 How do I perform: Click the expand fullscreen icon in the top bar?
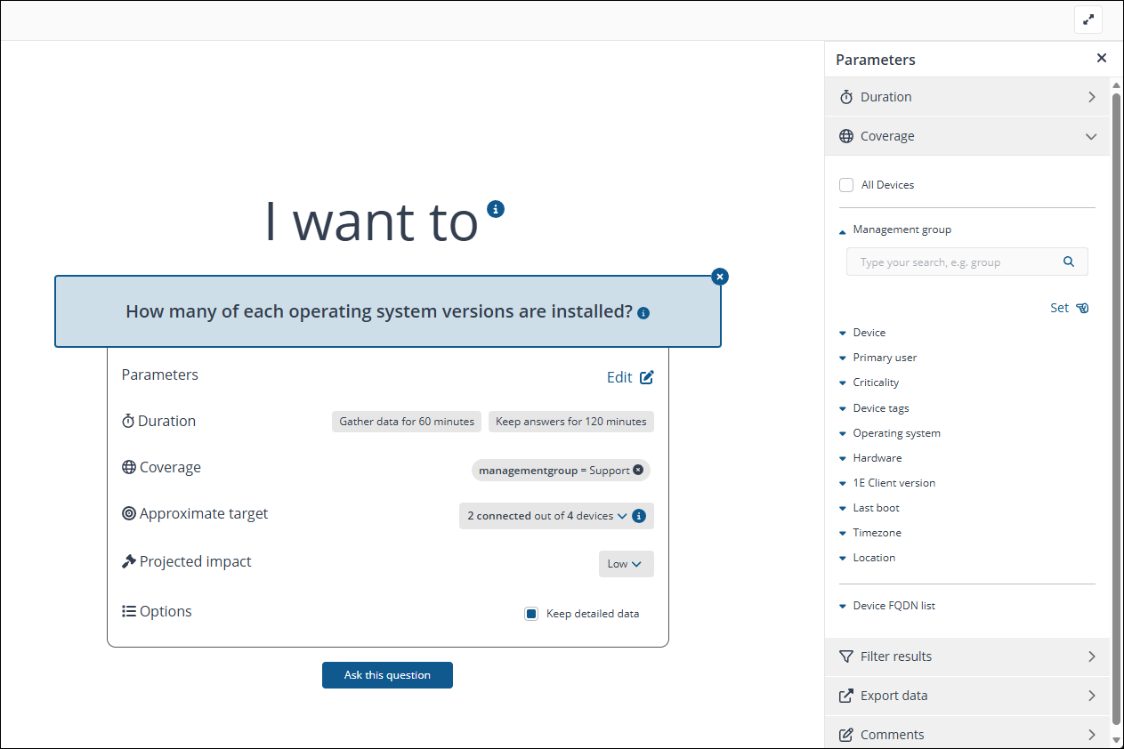point(1088,20)
